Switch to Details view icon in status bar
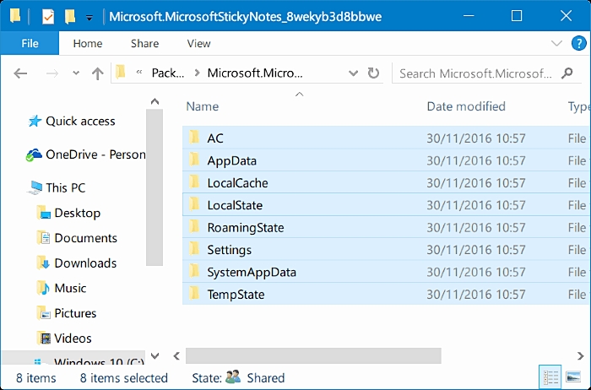This screenshot has width=591, height=390. coord(550,377)
